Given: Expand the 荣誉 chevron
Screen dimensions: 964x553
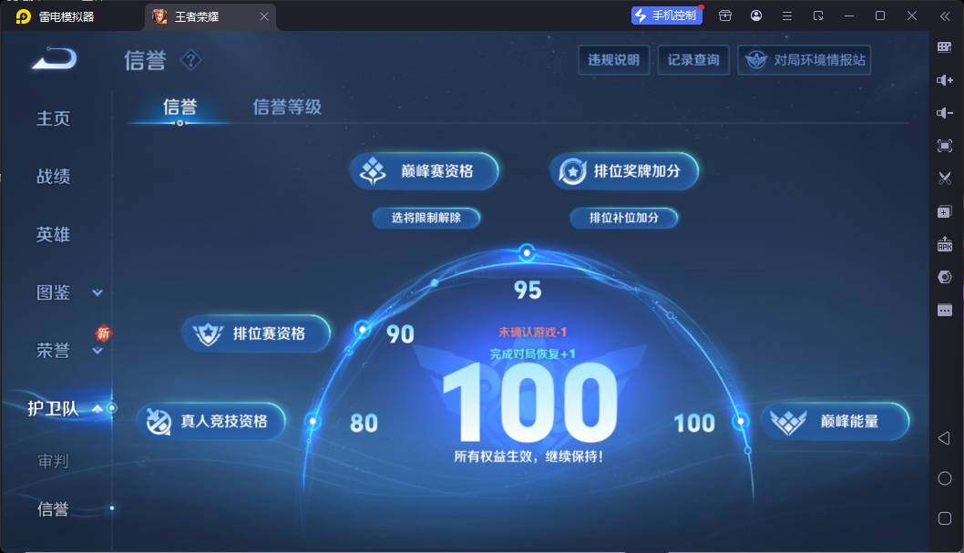Looking at the screenshot, I should click(97, 351).
